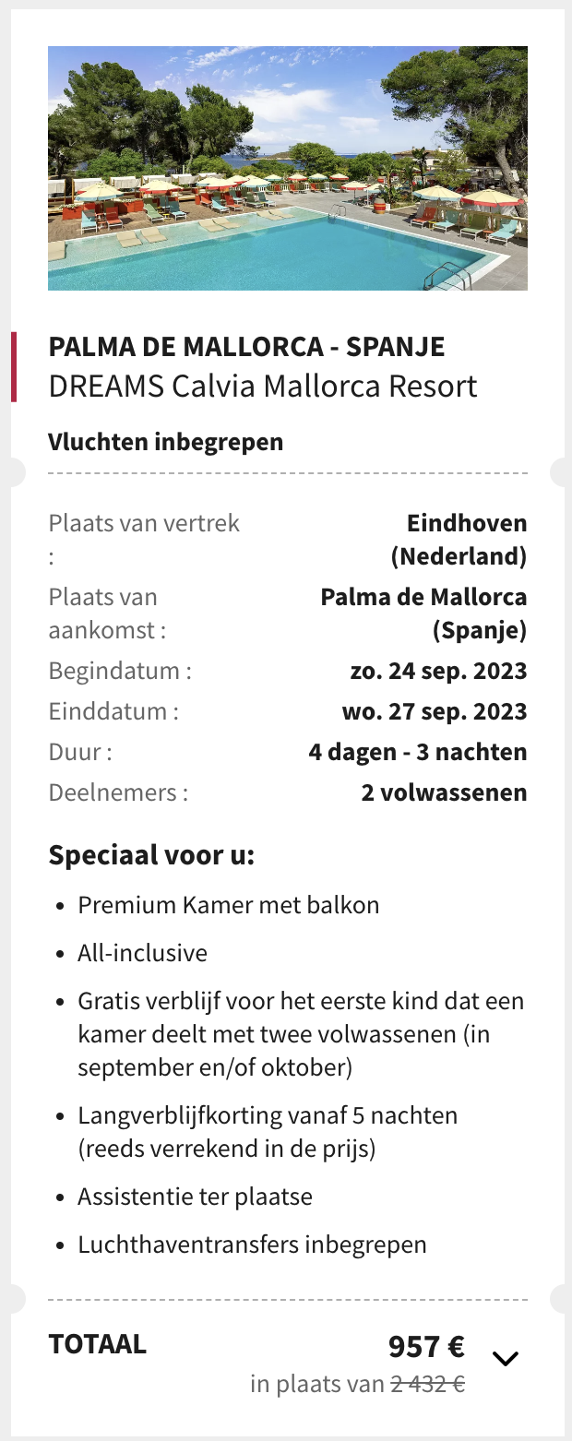Select the All-inclusive bullet item
The height and width of the screenshot is (1441, 572).
pyautogui.click(x=143, y=953)
